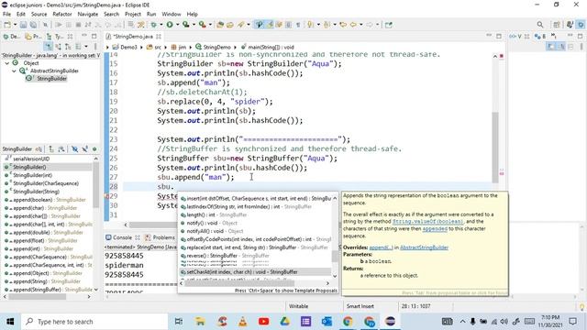The image size is (587, 330).
Task: Collapse the Object node in the hierarchy
Action: click(7, 63)
